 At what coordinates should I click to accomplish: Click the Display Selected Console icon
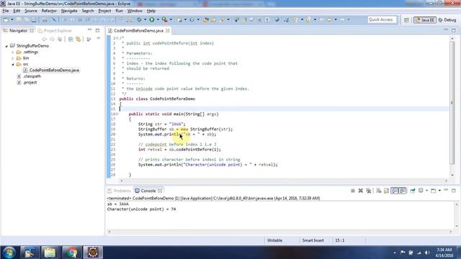click(x=421, y=191)
